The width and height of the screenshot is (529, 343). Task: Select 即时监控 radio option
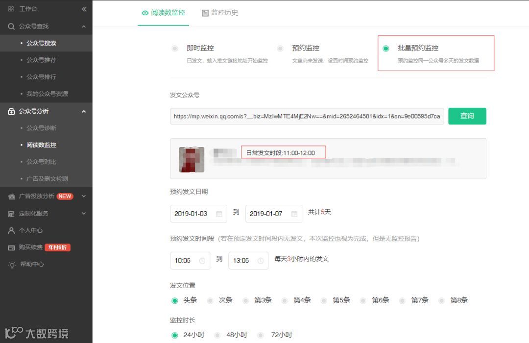pos(174,49)
